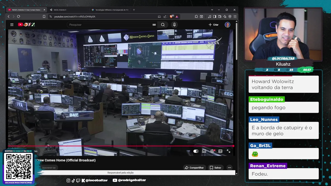Click the Compartilhar button
The width and height of the screenshot is (331, 186).
coord(194,168)
